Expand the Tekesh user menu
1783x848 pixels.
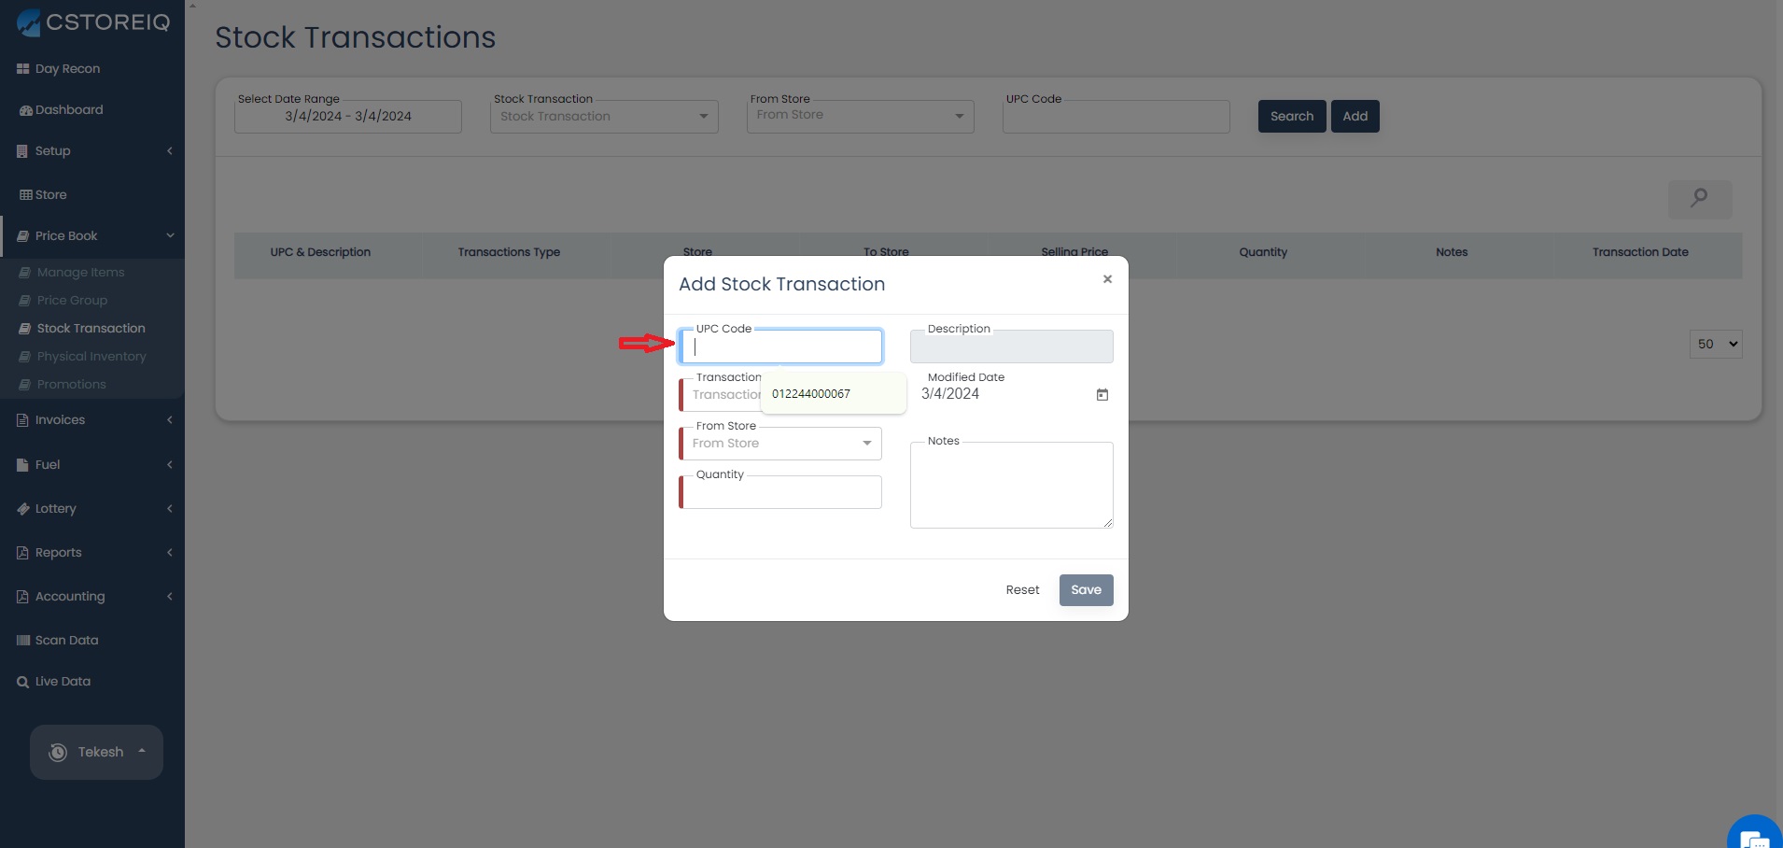coord(97,752)
